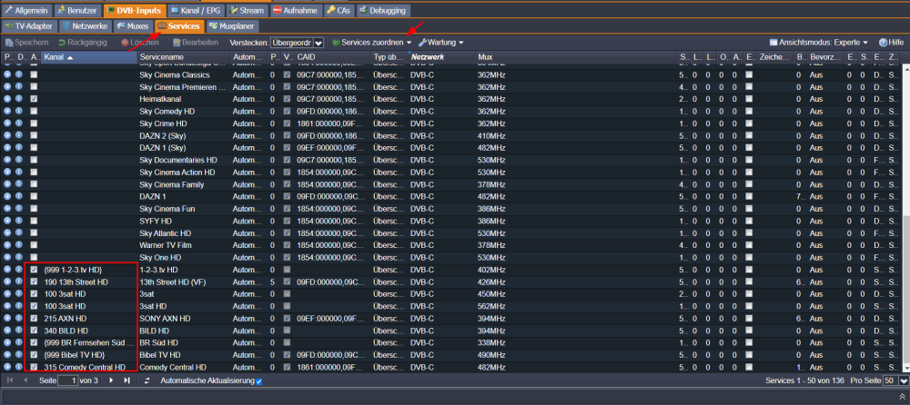Click play icon for DAZN 2 (Sky)

[x=7, y=135]
